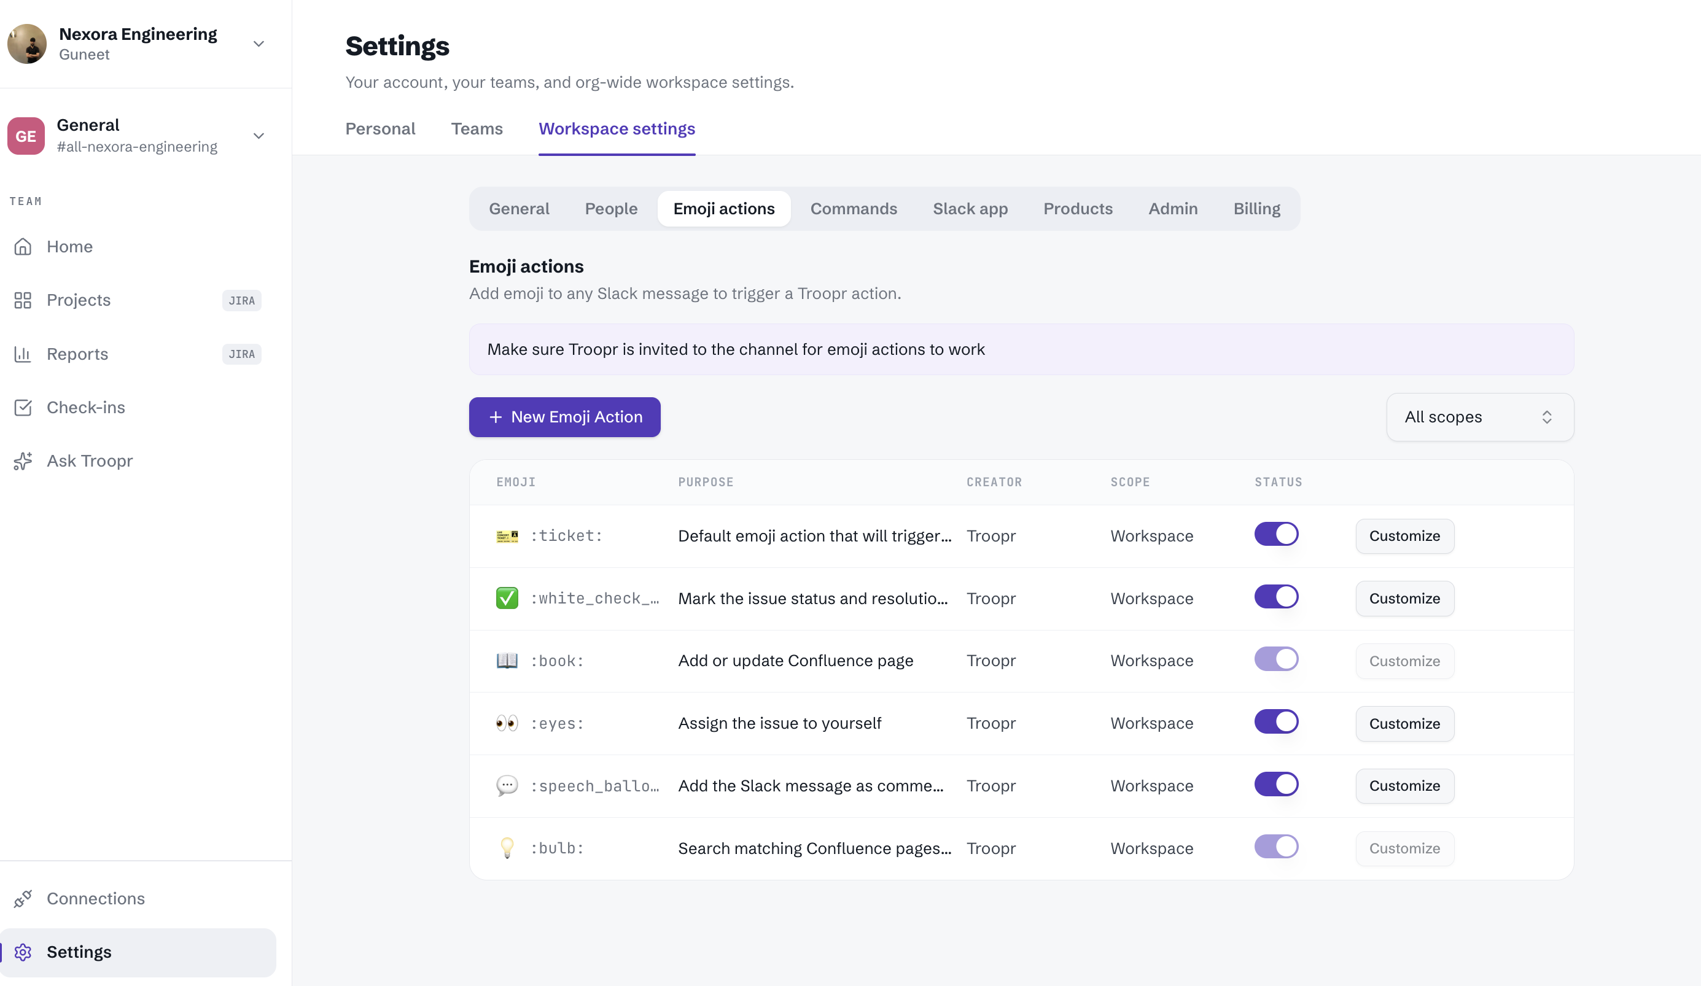Click the Reports bar chart icon

pyautogui.click(x=23, y=354)
